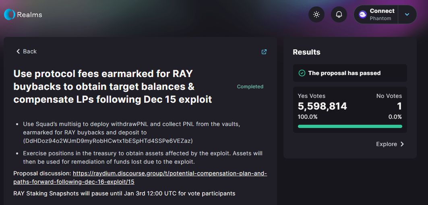Click the Explore chevron arrow
The width and height of the screenshot is (428, 205).
coord(402,144)
